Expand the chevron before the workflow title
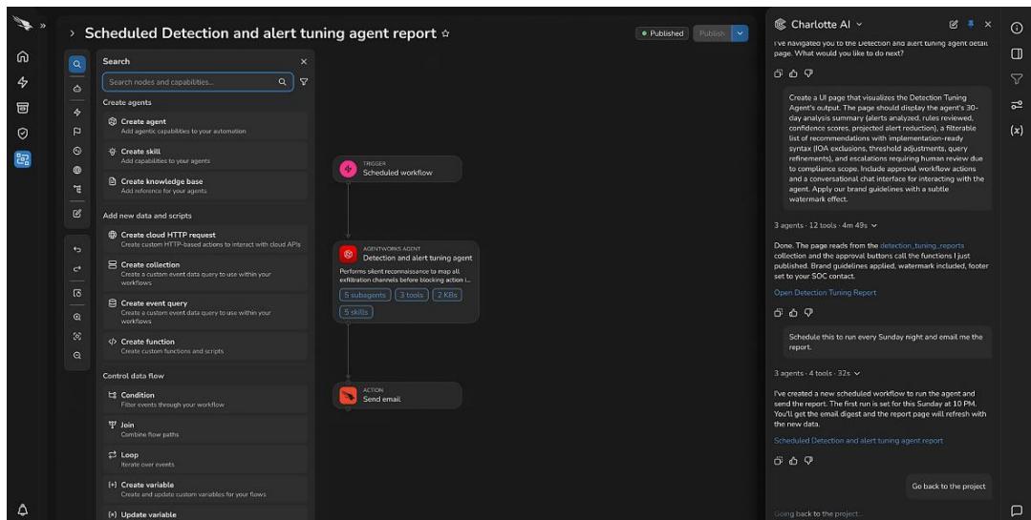Screen dimensions: 1031x520 click(x=72, y=33)
